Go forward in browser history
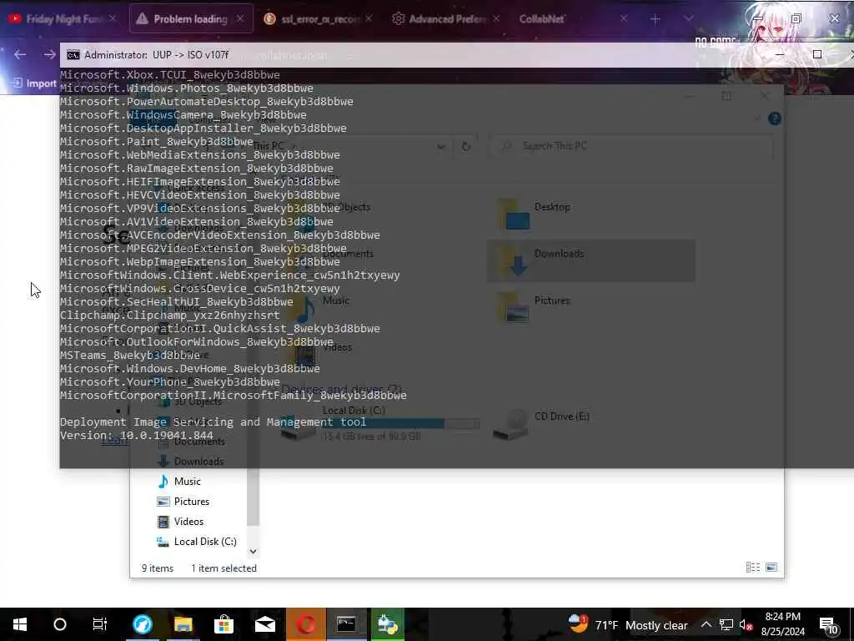 point(49,54)
